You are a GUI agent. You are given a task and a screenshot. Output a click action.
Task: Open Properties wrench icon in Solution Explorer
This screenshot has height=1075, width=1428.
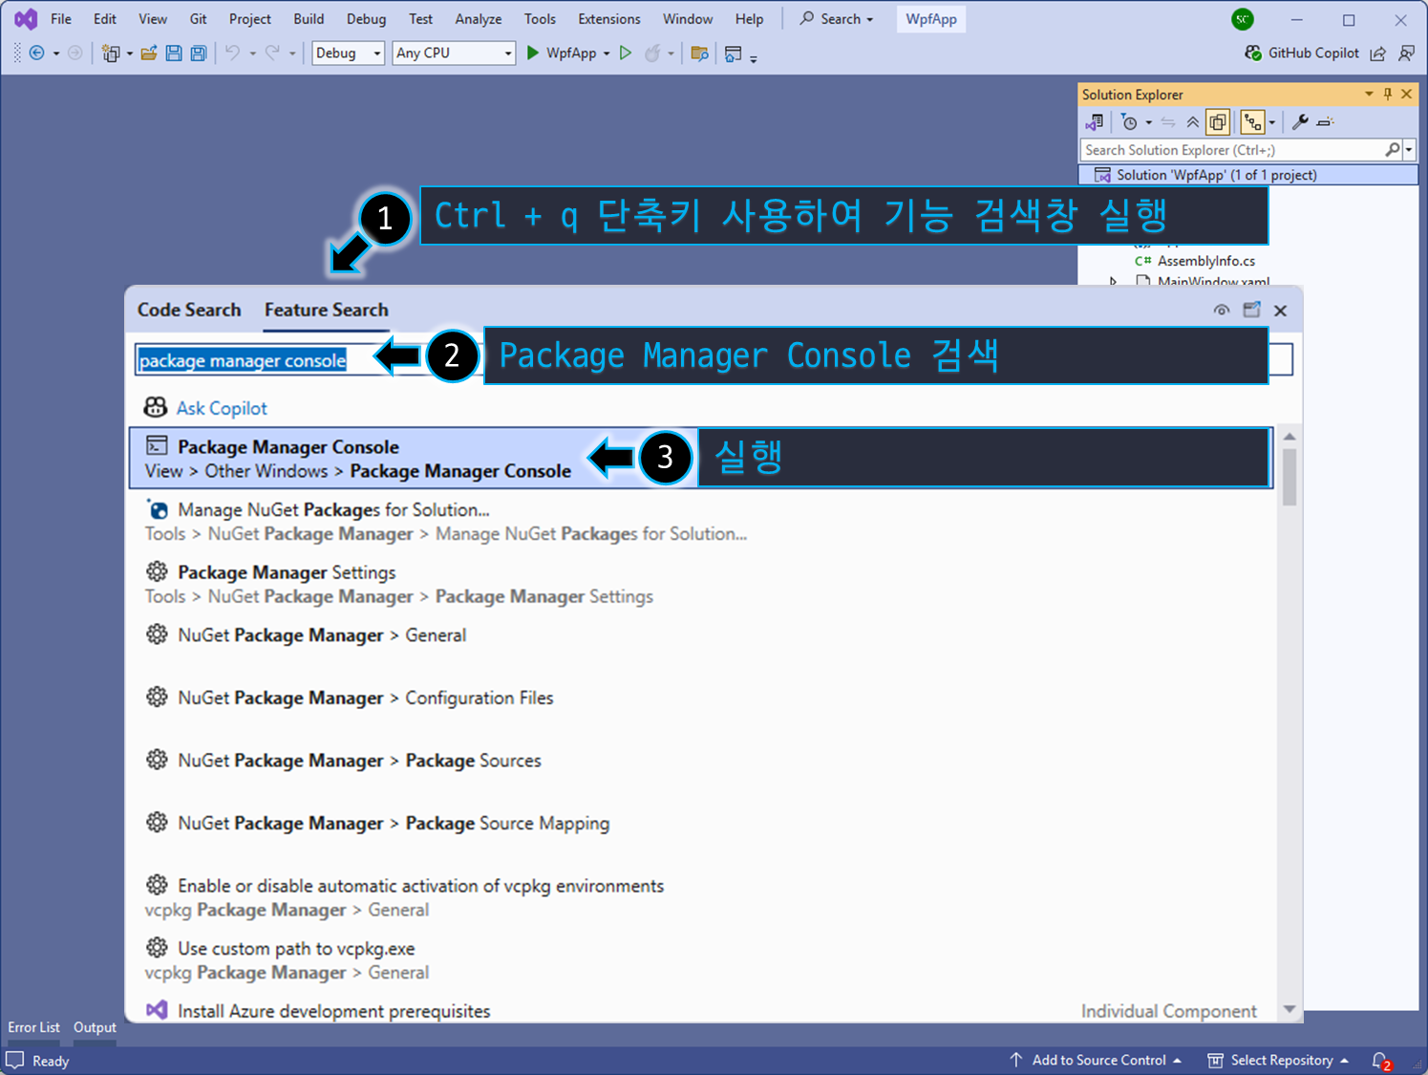[x=1300, y=122]
